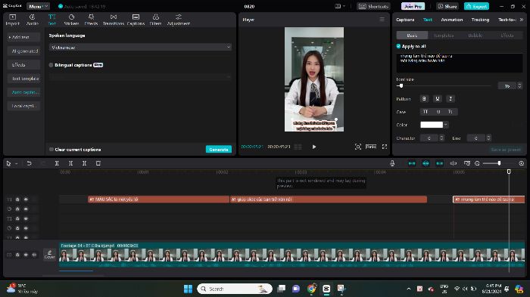Click the zoom-to-fit timeline icon at far right
Screen dimensions: 530x297
(x=521, y=163)
